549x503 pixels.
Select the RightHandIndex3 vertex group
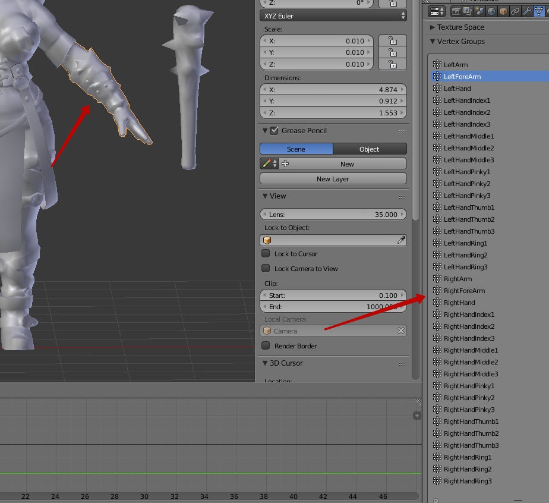coord(490,338)
